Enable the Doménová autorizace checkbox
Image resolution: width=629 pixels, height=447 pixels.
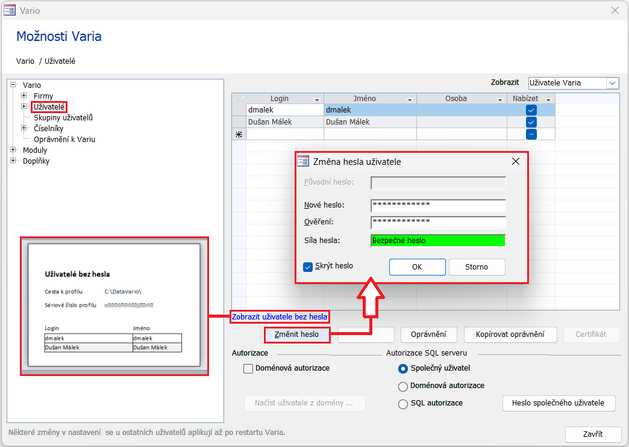click(x=248, y=369)
